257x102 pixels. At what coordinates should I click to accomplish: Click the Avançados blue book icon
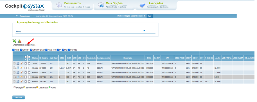tap(143, 5)
